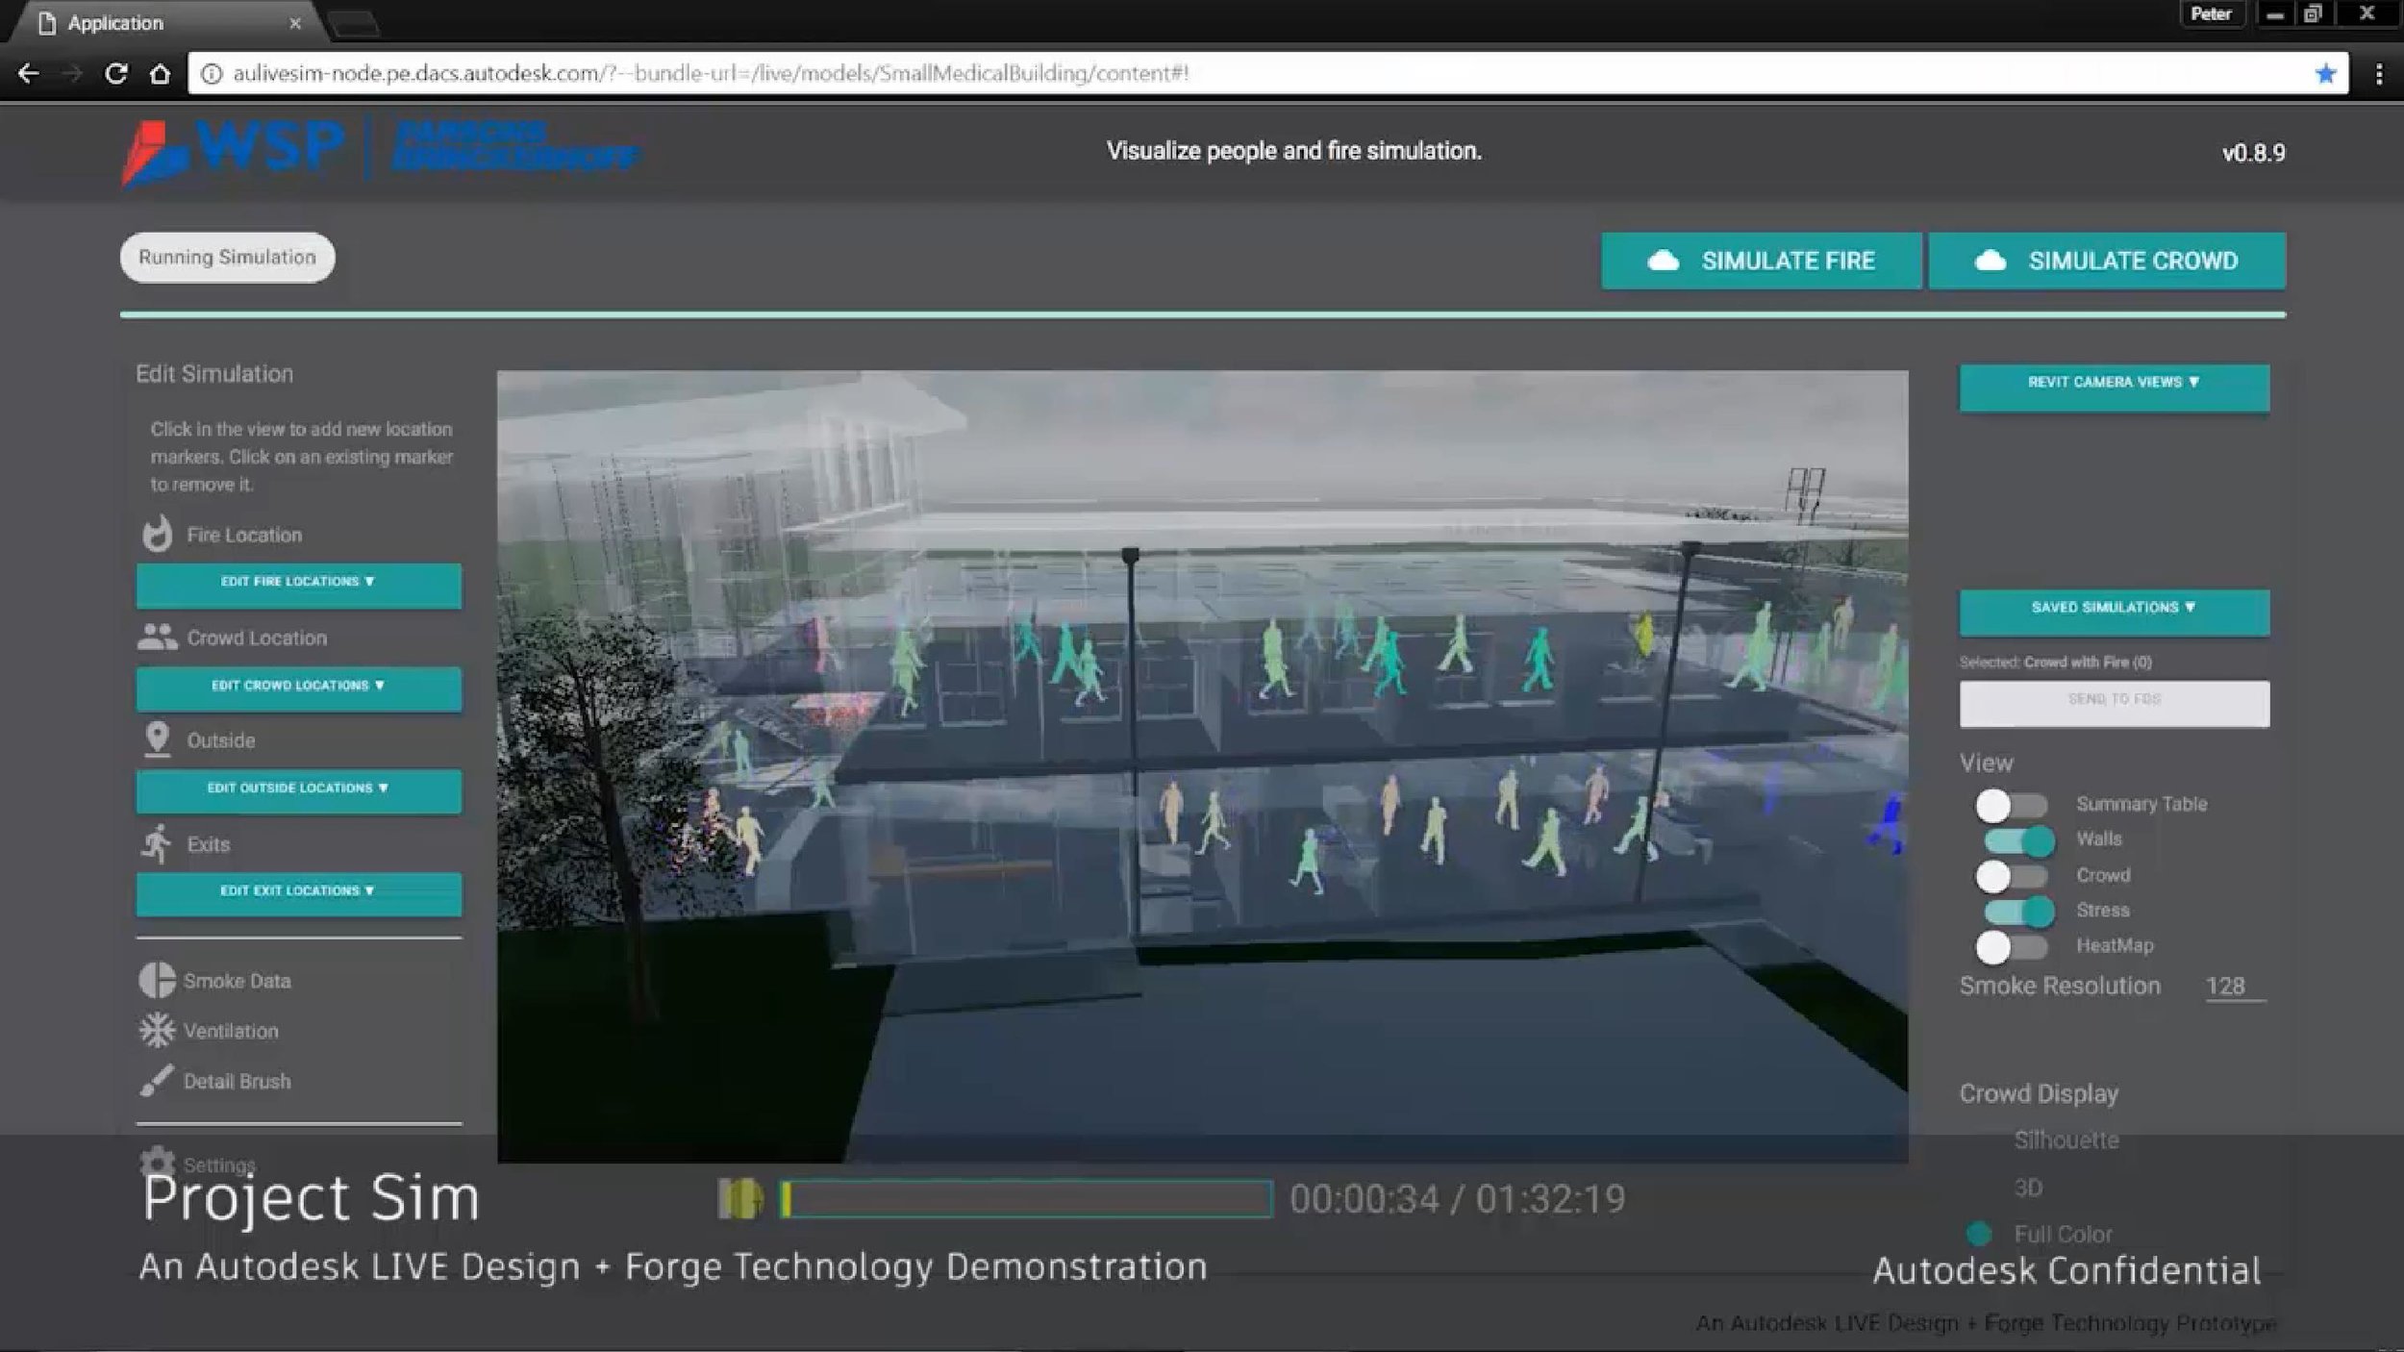Viewport: 2404px width, 1352px height.
Task: Switch to the Application browser tab
Action: click(168, 23)
